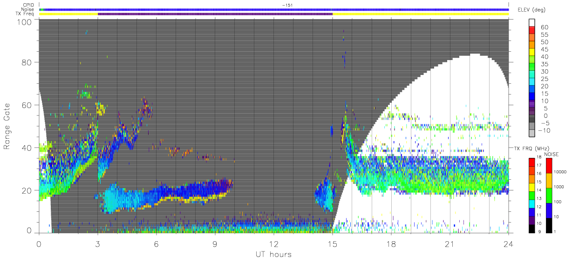Image resolution: width=572 pixels, height=264 pixels.
Task: Click the "UT hours" x-axis title
Action: (273, 254)
